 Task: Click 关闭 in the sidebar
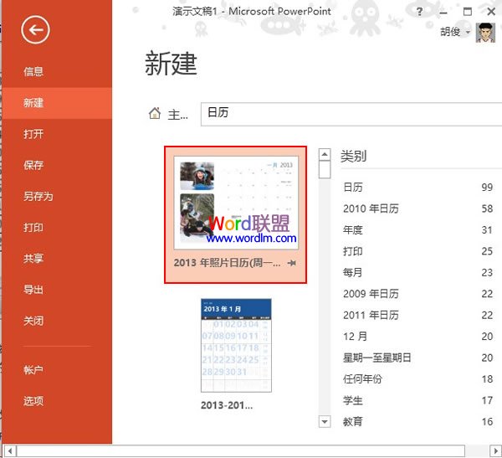point(57,321)
